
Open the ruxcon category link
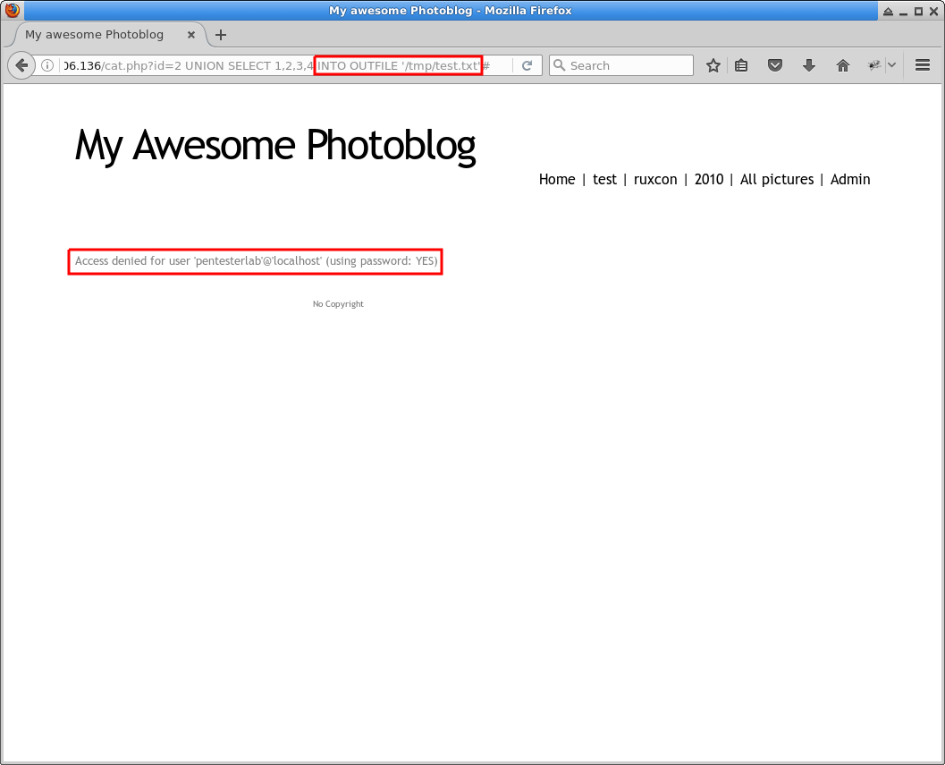click(x=655, y=179)
